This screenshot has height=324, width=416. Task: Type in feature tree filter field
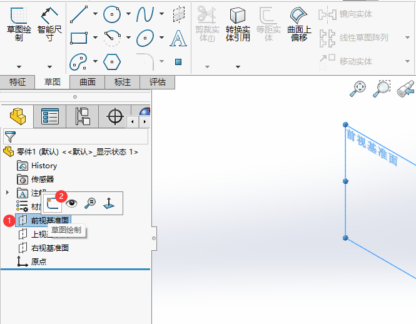(76, 136)
